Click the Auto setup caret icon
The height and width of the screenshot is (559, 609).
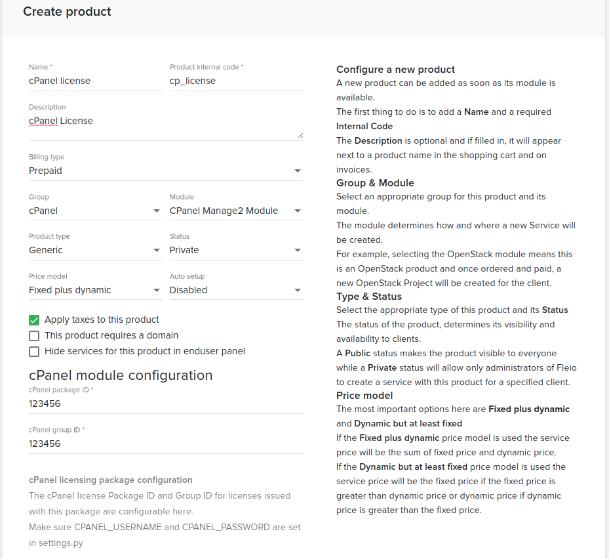pyautogui.click(x=298, y=290)
